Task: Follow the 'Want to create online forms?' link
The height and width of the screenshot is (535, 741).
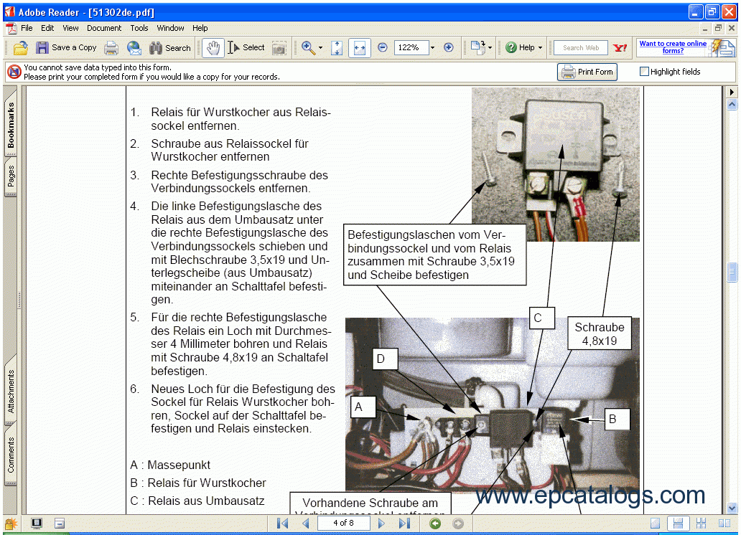Action: click(673, 47)
